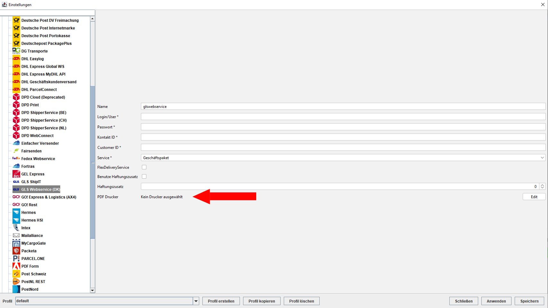Click the PostNL REST orange icon
Image resolution: width=548 pixels, height=308 pixels.
tap(16, 281)
